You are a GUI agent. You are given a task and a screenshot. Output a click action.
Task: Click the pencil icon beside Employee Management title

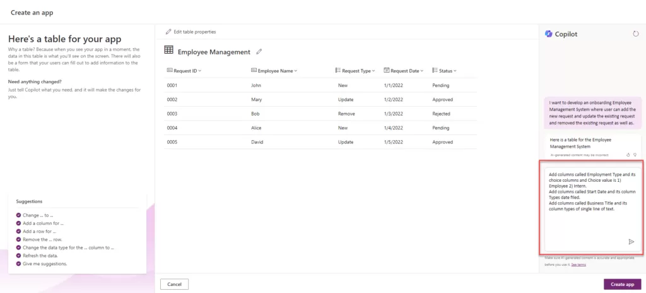(259, 52)
